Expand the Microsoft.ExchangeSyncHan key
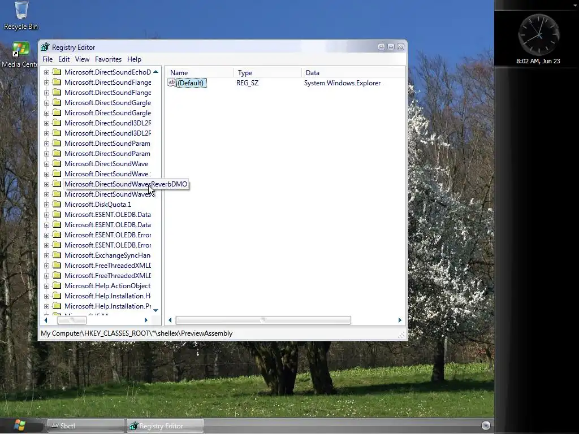 click(x=46, y=255)
